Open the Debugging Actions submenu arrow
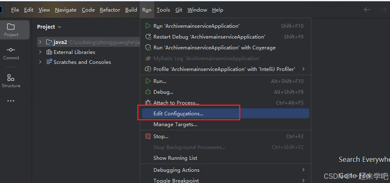Viewport: 390px width, 183px height. point(303,170)
